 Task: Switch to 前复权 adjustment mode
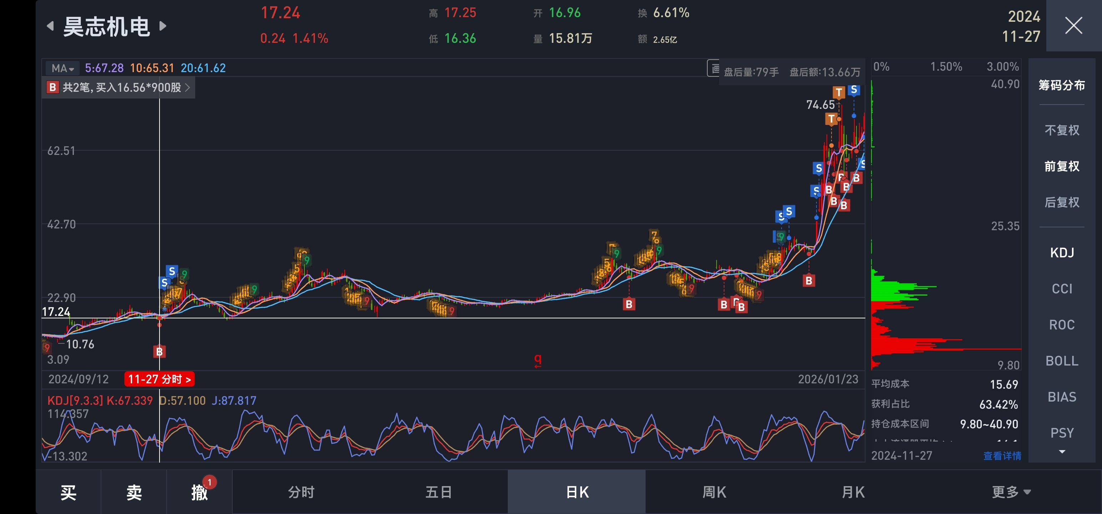coord(1062,166)
